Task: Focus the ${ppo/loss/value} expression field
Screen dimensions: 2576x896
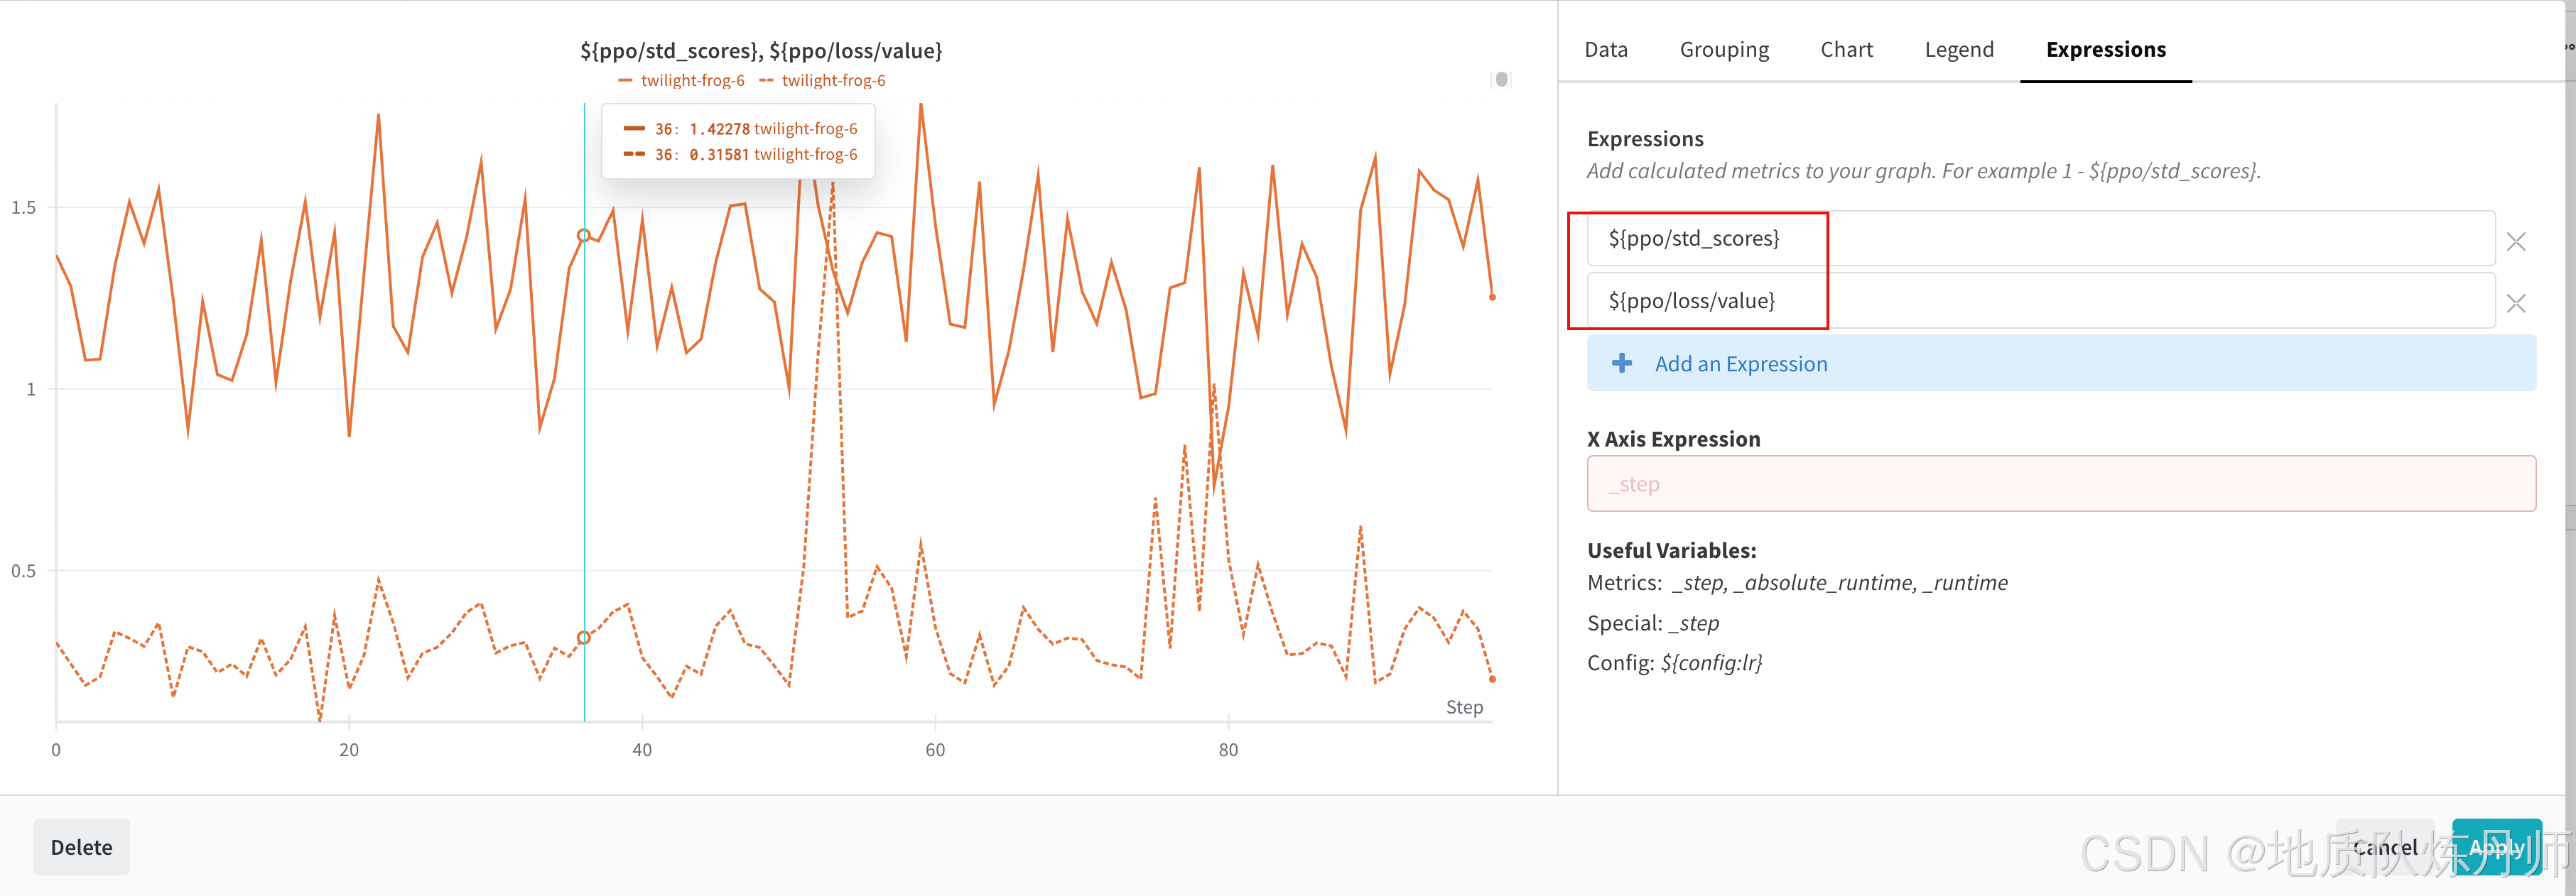Action: [x=2040, y=300]
